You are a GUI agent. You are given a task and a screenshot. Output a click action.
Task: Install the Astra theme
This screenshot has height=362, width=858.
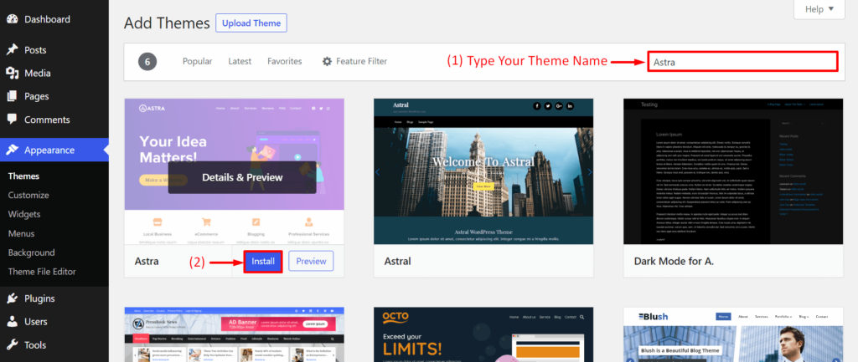(263, 261)
